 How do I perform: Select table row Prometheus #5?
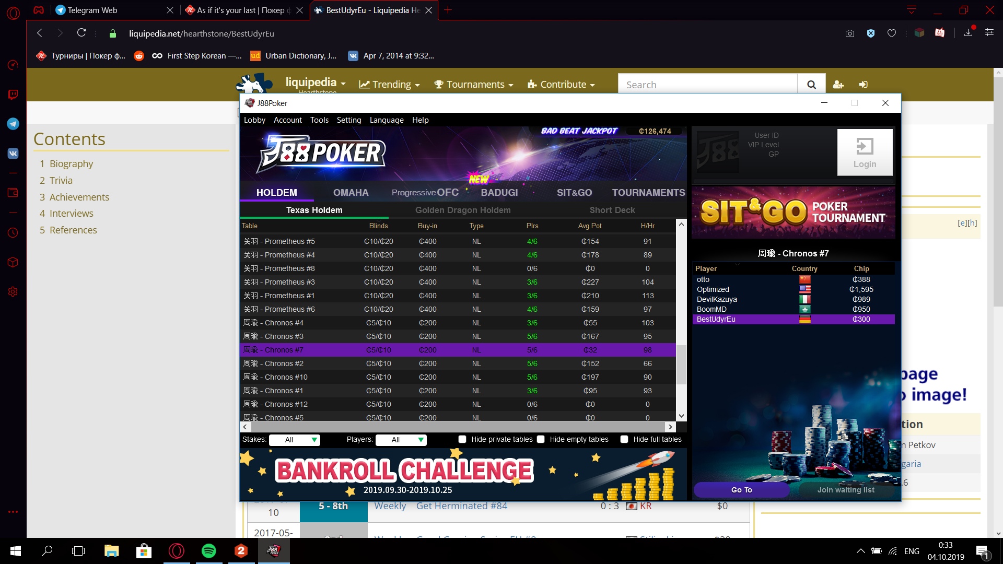458,241
